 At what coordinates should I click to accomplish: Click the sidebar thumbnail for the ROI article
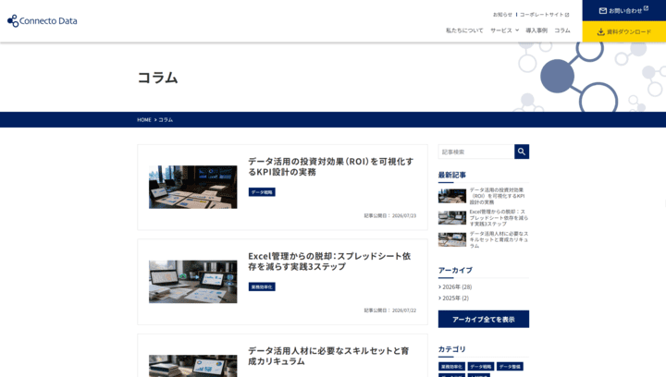point(452,196)
